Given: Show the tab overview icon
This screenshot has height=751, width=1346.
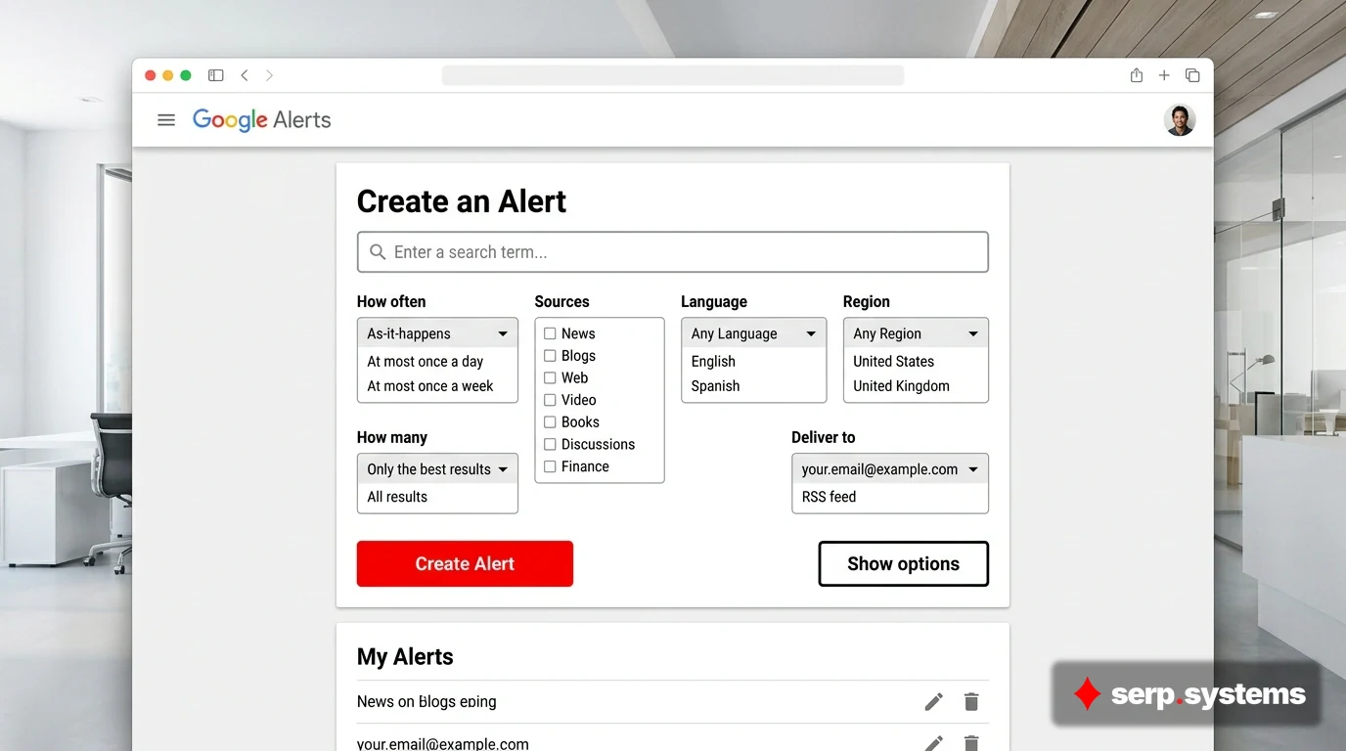Looking at the screenshot, I should point(1192,75).
